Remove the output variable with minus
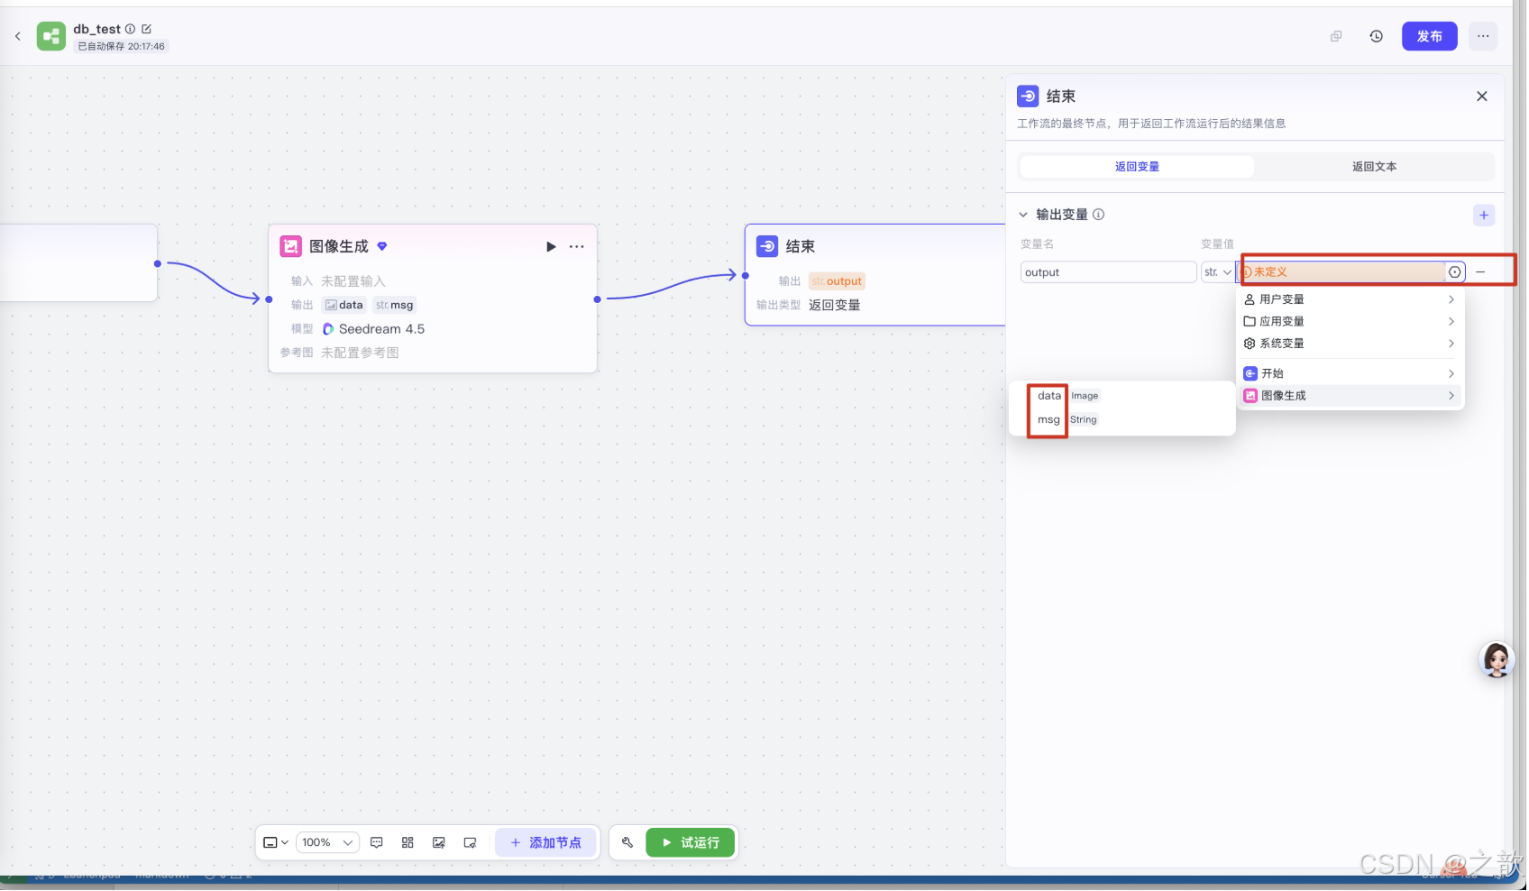 (x=1480, y=272)
